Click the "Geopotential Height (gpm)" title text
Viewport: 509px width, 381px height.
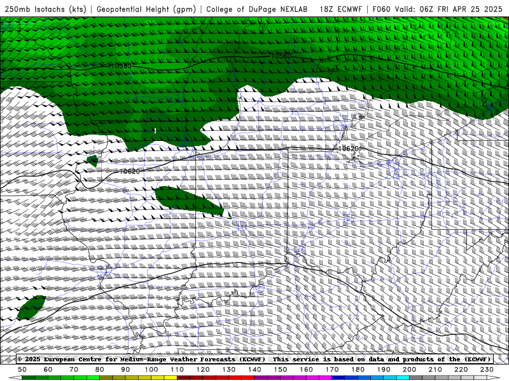[x=146, y=9]
